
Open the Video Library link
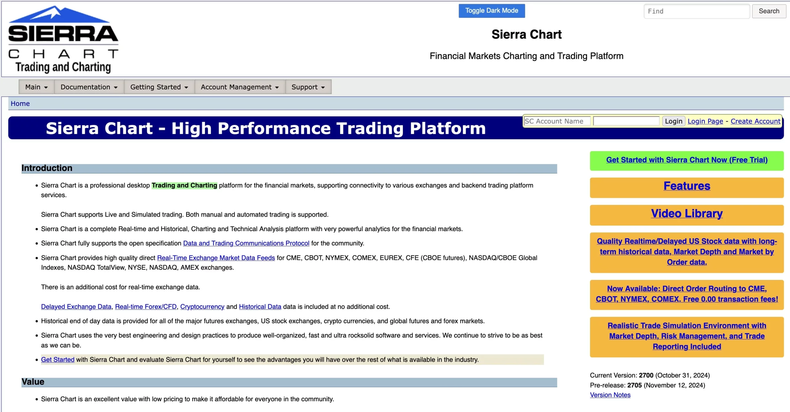[x=687, y=214]
